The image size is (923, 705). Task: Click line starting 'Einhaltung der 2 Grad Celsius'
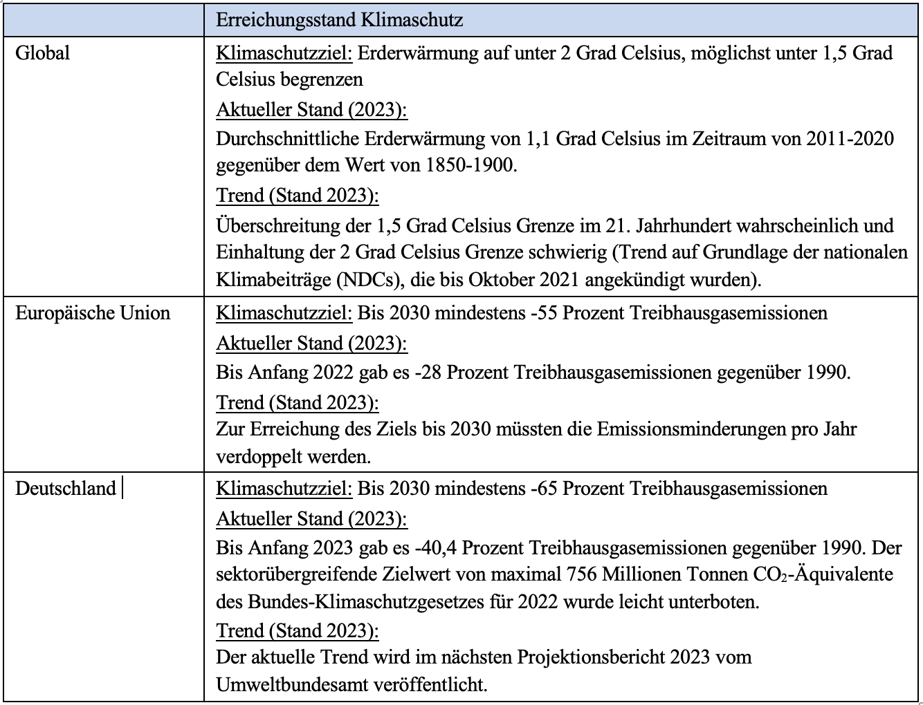pos(562,253)
